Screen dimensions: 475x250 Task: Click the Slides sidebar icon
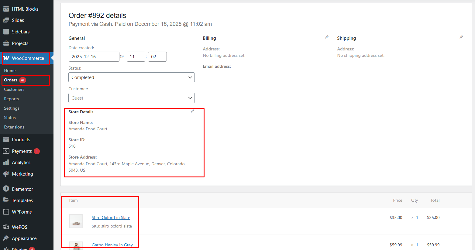point(6,20)
